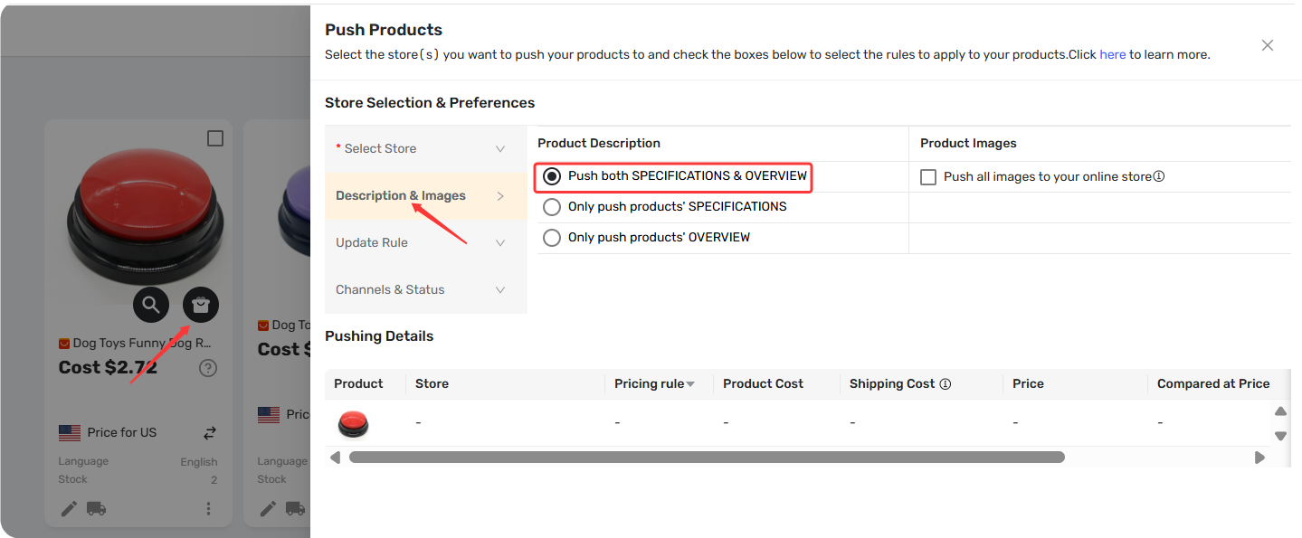
Task: Click the magnifier icon on red button product
Action: (x=151, y=305)
